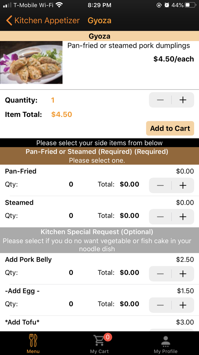Decrease Add Pork Belly quantity
Image resolution: width=199 pixels, height=355 pixels.
tap(160, 273)
